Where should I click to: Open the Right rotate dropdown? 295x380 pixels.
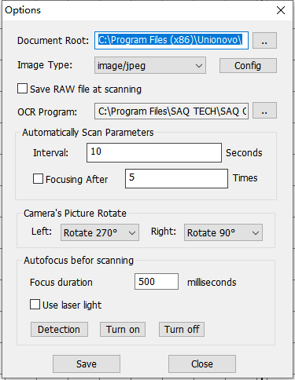tap(223, 232)
